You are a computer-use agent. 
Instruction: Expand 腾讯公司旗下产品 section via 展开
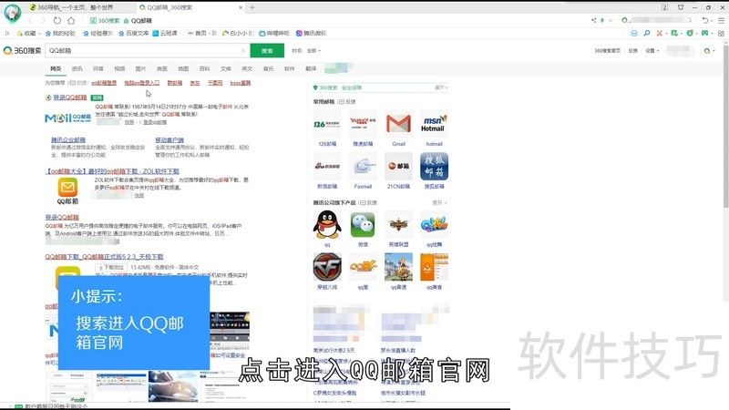[x=439, y=202]
